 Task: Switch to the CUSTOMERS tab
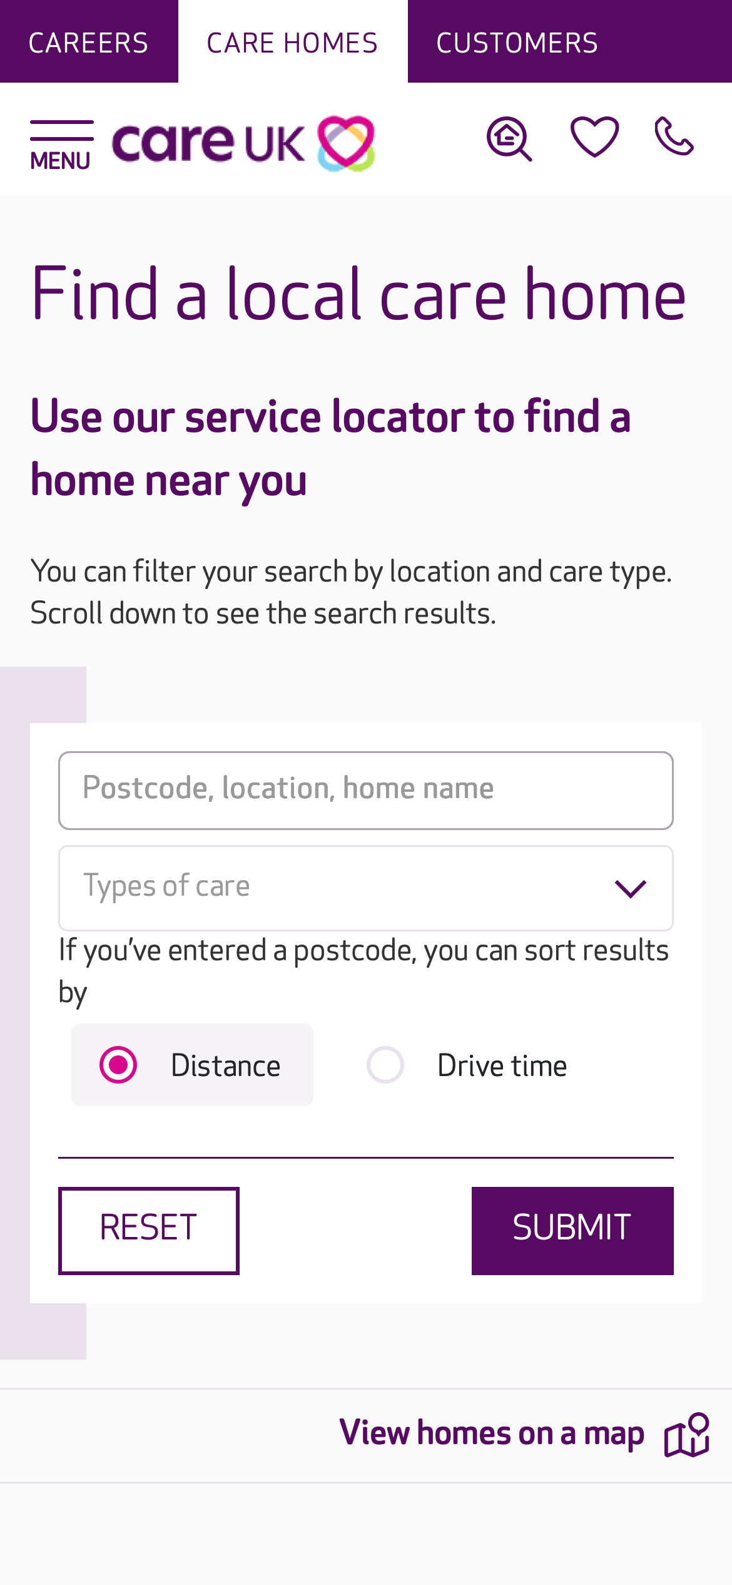pos(517,43)
